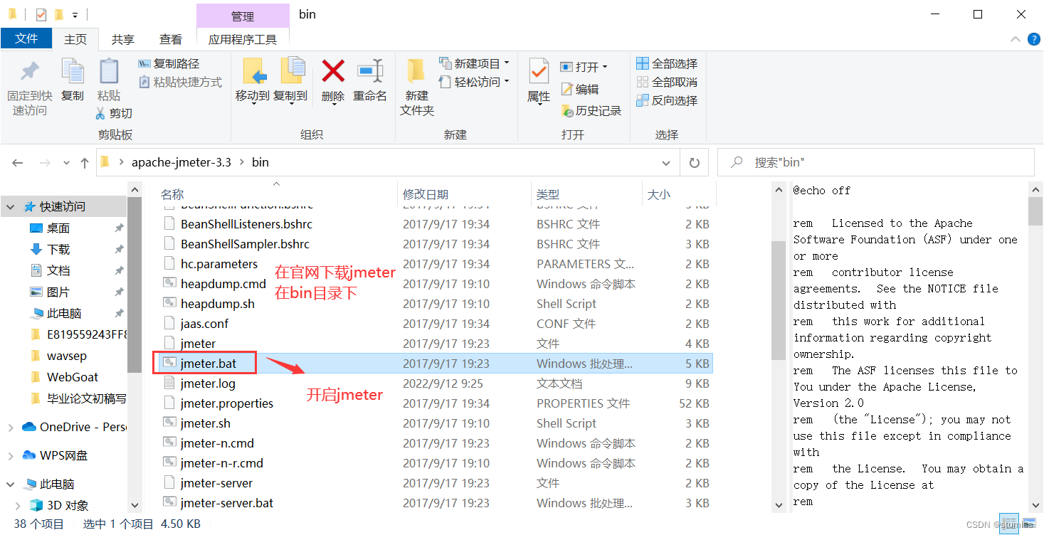Screen dimensions: 1044x535
Task: Click Invert selection (反向选择)
Action: pyautogui.click(x=667, y=100)
